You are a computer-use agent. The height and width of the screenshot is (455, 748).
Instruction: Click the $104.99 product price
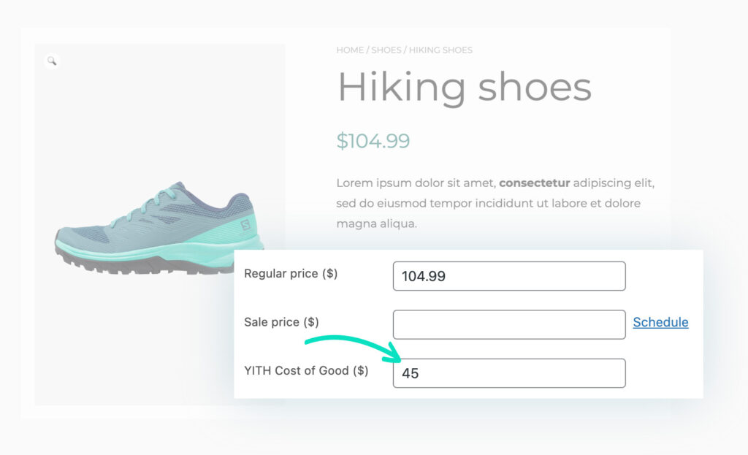(x=373, y=141)
